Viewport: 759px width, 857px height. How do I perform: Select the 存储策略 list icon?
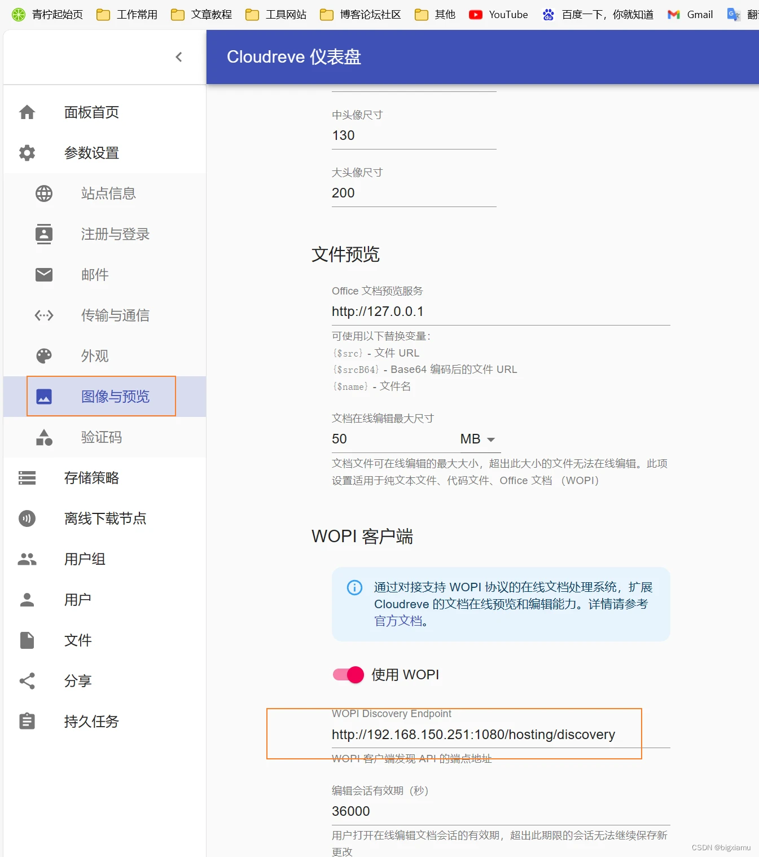(x=27, y=478)
